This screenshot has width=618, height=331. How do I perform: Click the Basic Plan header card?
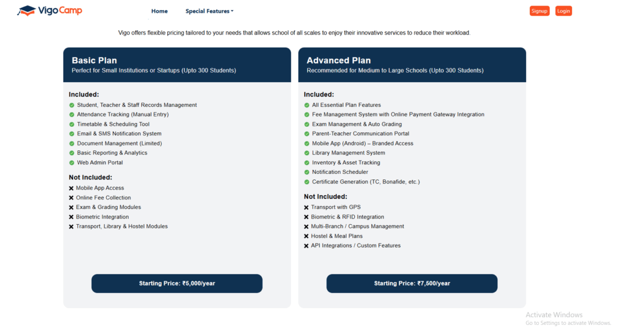(x=177, y=65)
